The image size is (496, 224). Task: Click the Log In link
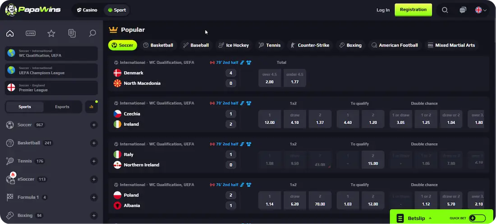click(x=383, y=10)
